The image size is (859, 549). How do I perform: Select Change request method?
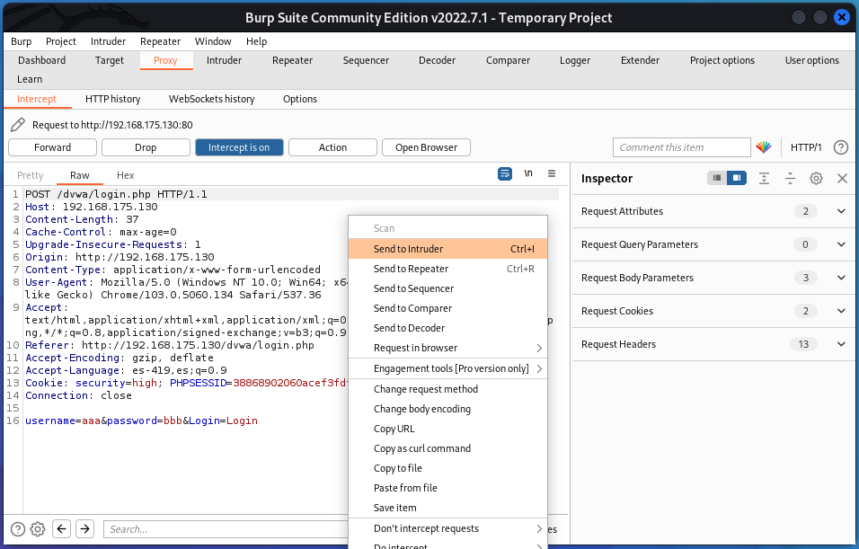(x=447, y=389)
